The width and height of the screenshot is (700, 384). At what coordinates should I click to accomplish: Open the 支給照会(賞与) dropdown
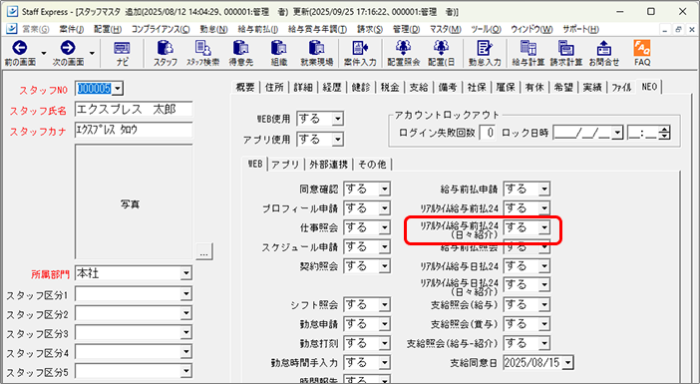tap(544, 324)
